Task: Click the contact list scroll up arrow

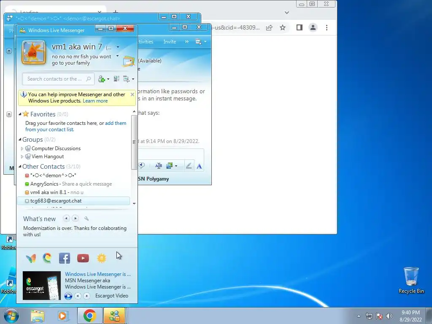Action: 134,111
